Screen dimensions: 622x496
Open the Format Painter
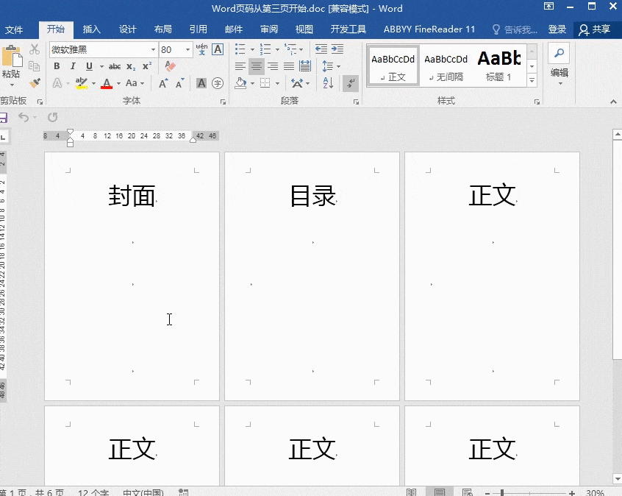pyautogui.click(x=35, y=82)
